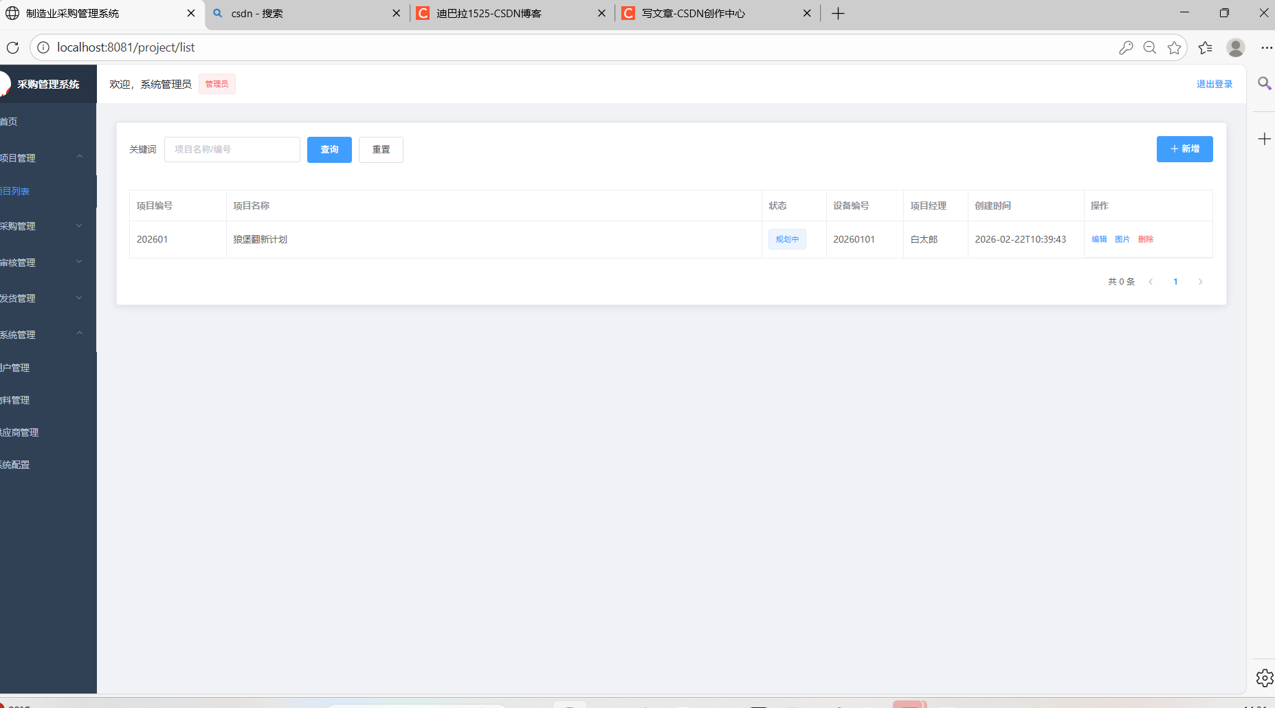Open the password key icon in address bar
1275x708 pixels.
click(x=1126, y=47)
